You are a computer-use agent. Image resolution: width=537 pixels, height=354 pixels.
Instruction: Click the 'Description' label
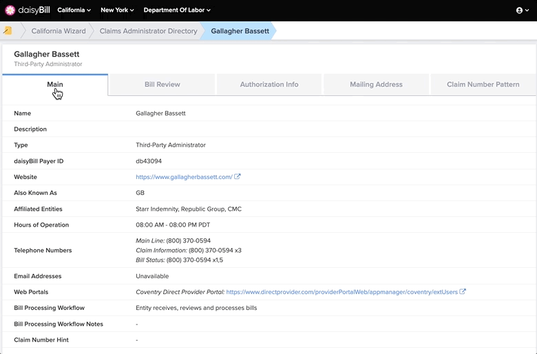(30, 129)
